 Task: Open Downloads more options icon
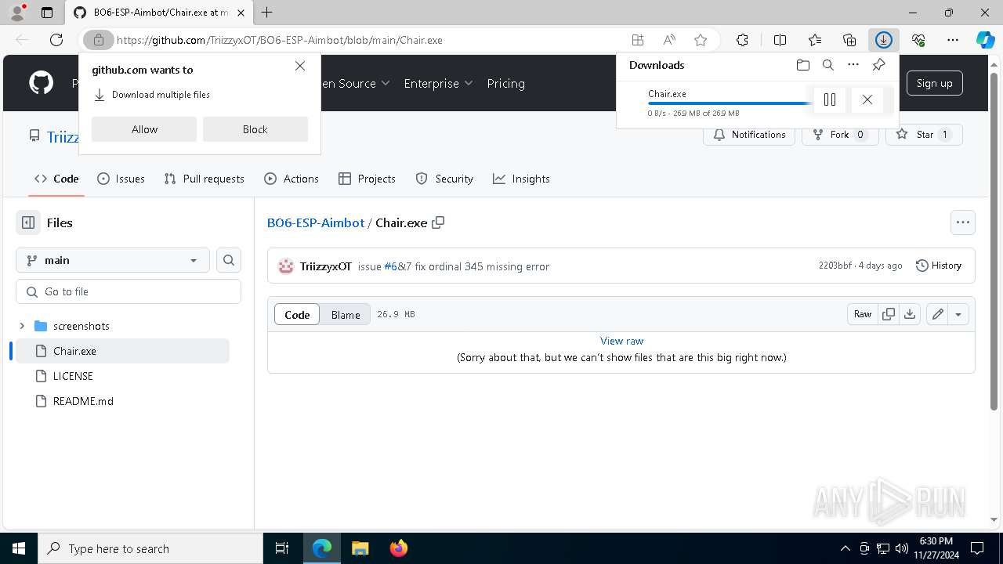853,65
